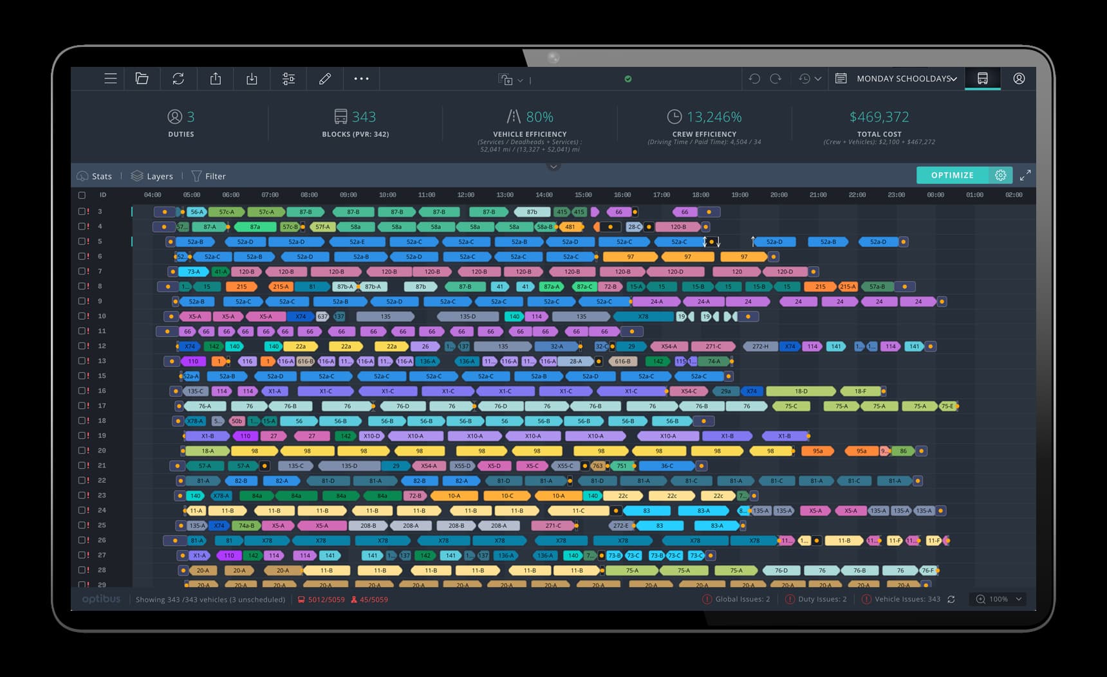Open the sliders preferences icon
The width and height of the screenshot is (1107, 677).
(x=288, y=78)
